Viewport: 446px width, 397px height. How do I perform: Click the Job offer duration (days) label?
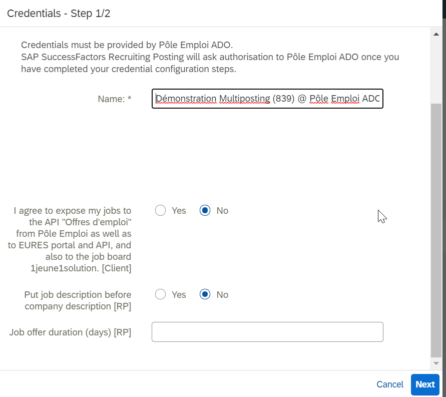click(70, 332)
